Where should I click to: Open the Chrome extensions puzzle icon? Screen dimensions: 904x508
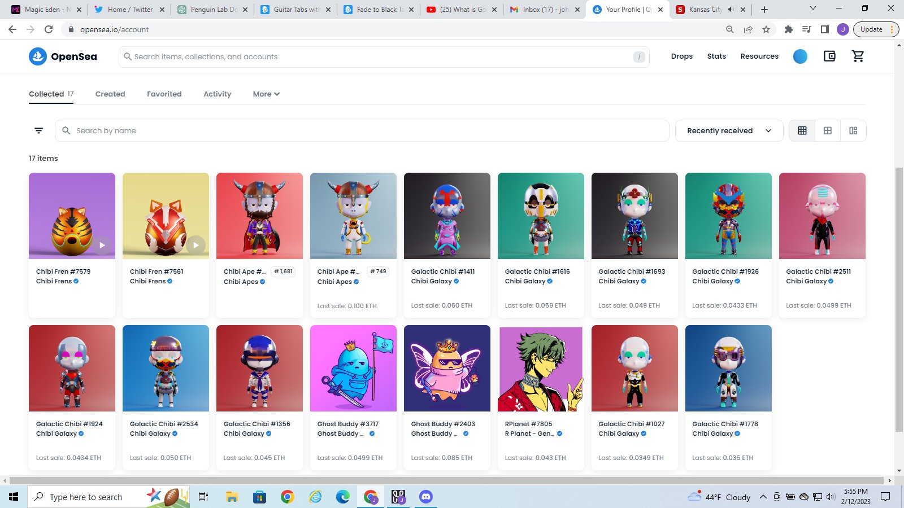[789, 29]
